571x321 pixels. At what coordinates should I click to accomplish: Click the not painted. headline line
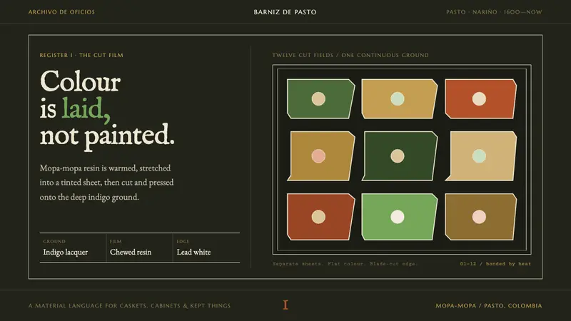[107, 136]
